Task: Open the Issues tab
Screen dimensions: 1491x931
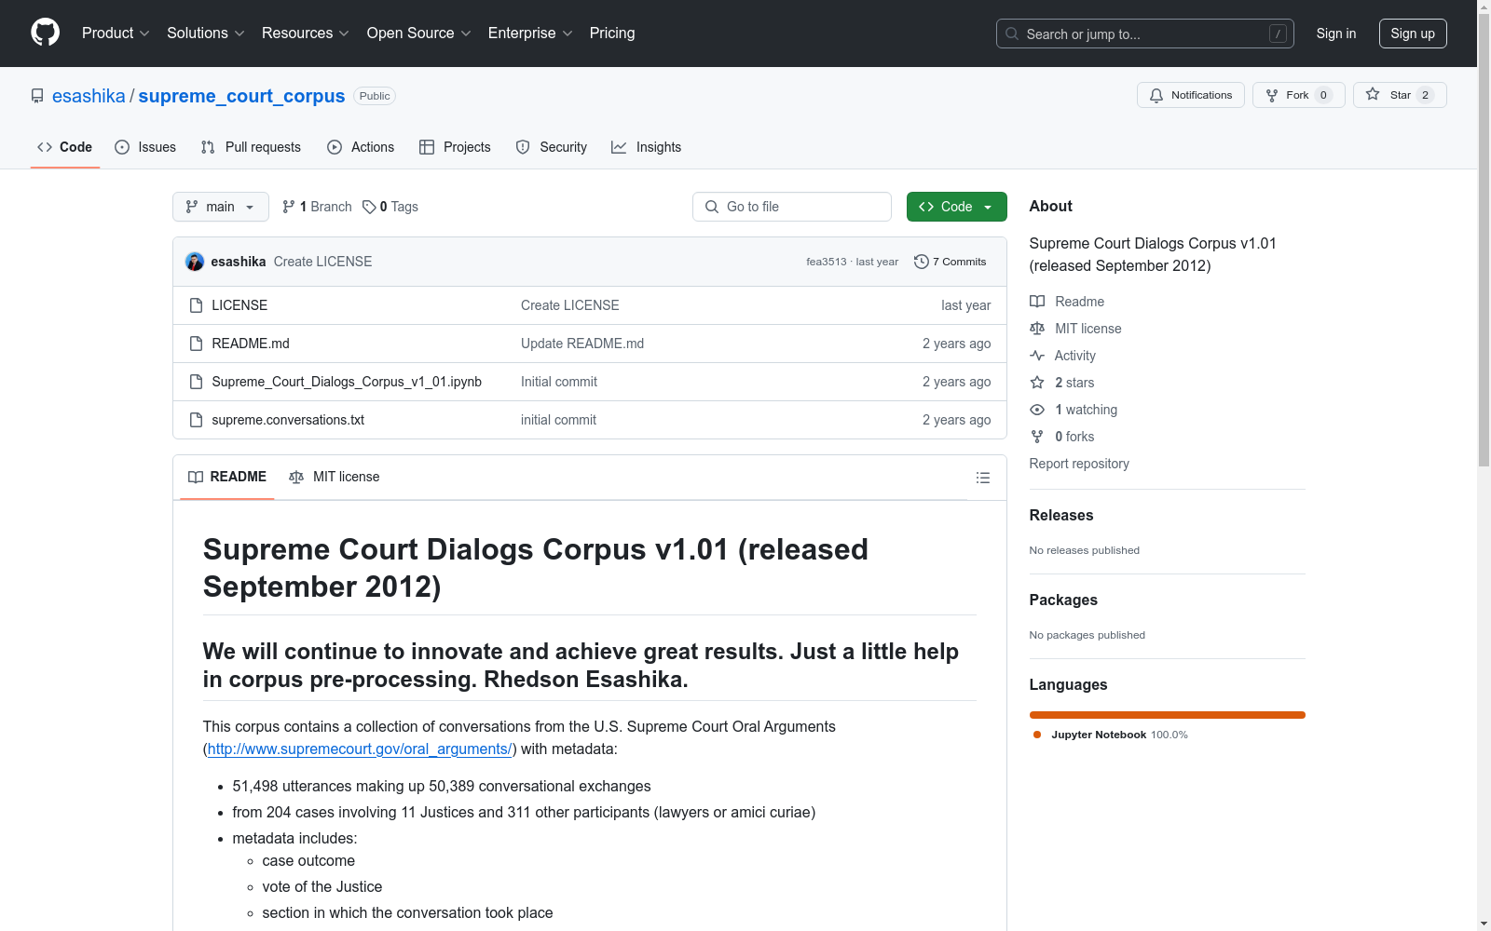Action: (x=145, y=147)
